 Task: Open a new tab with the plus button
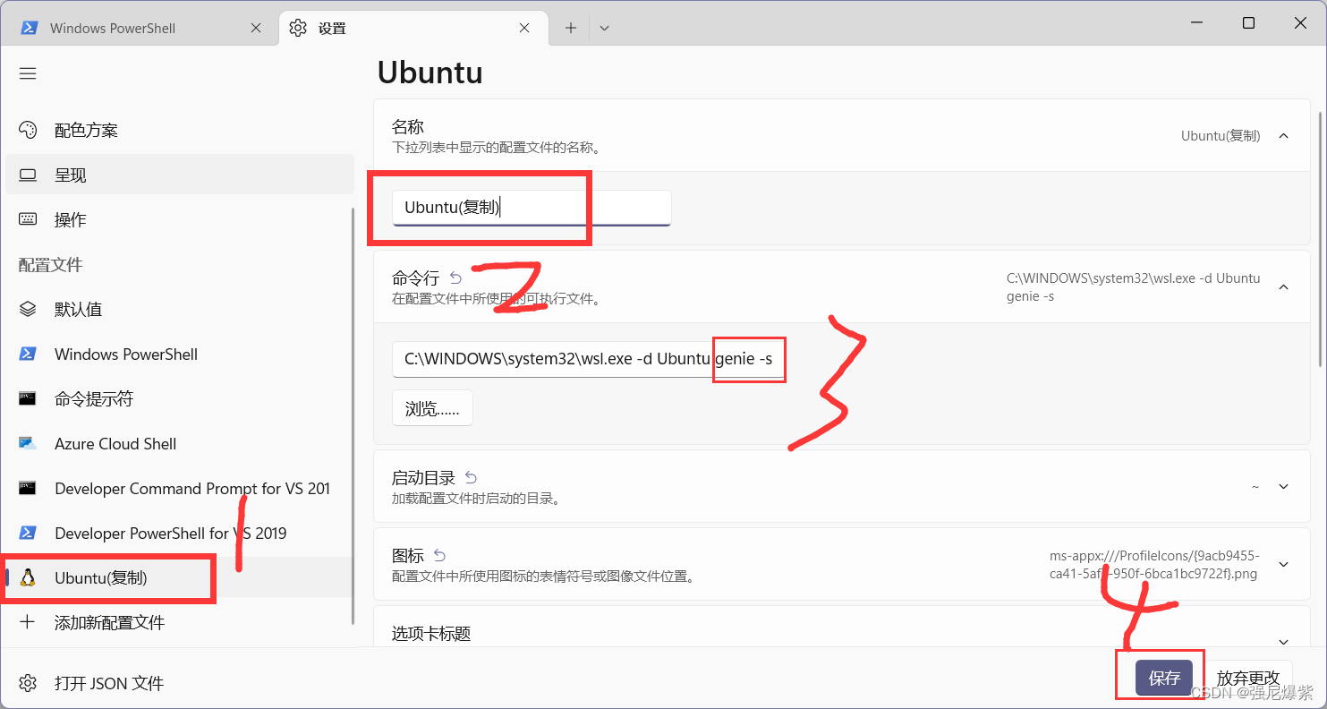pos(571,28)
